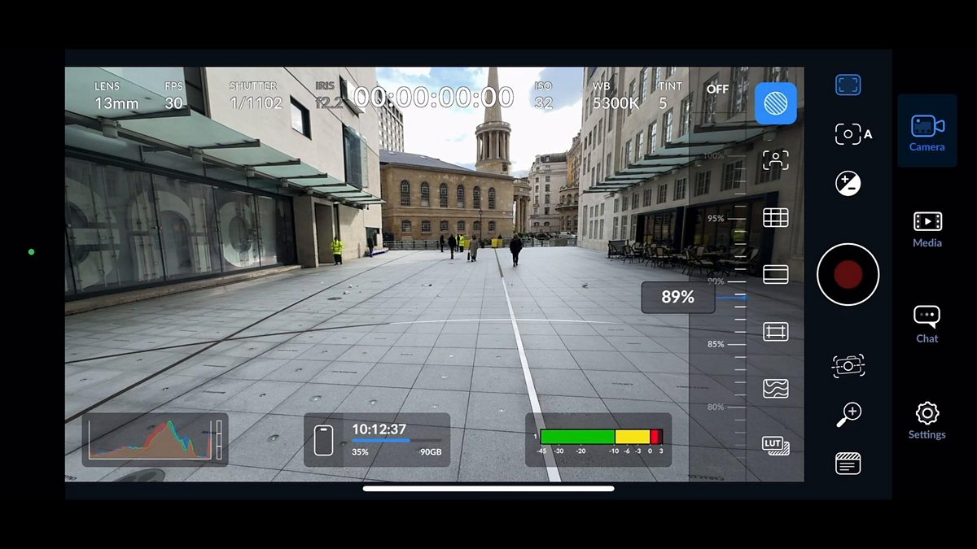Enable the false color icon

[x=775, y=389]
